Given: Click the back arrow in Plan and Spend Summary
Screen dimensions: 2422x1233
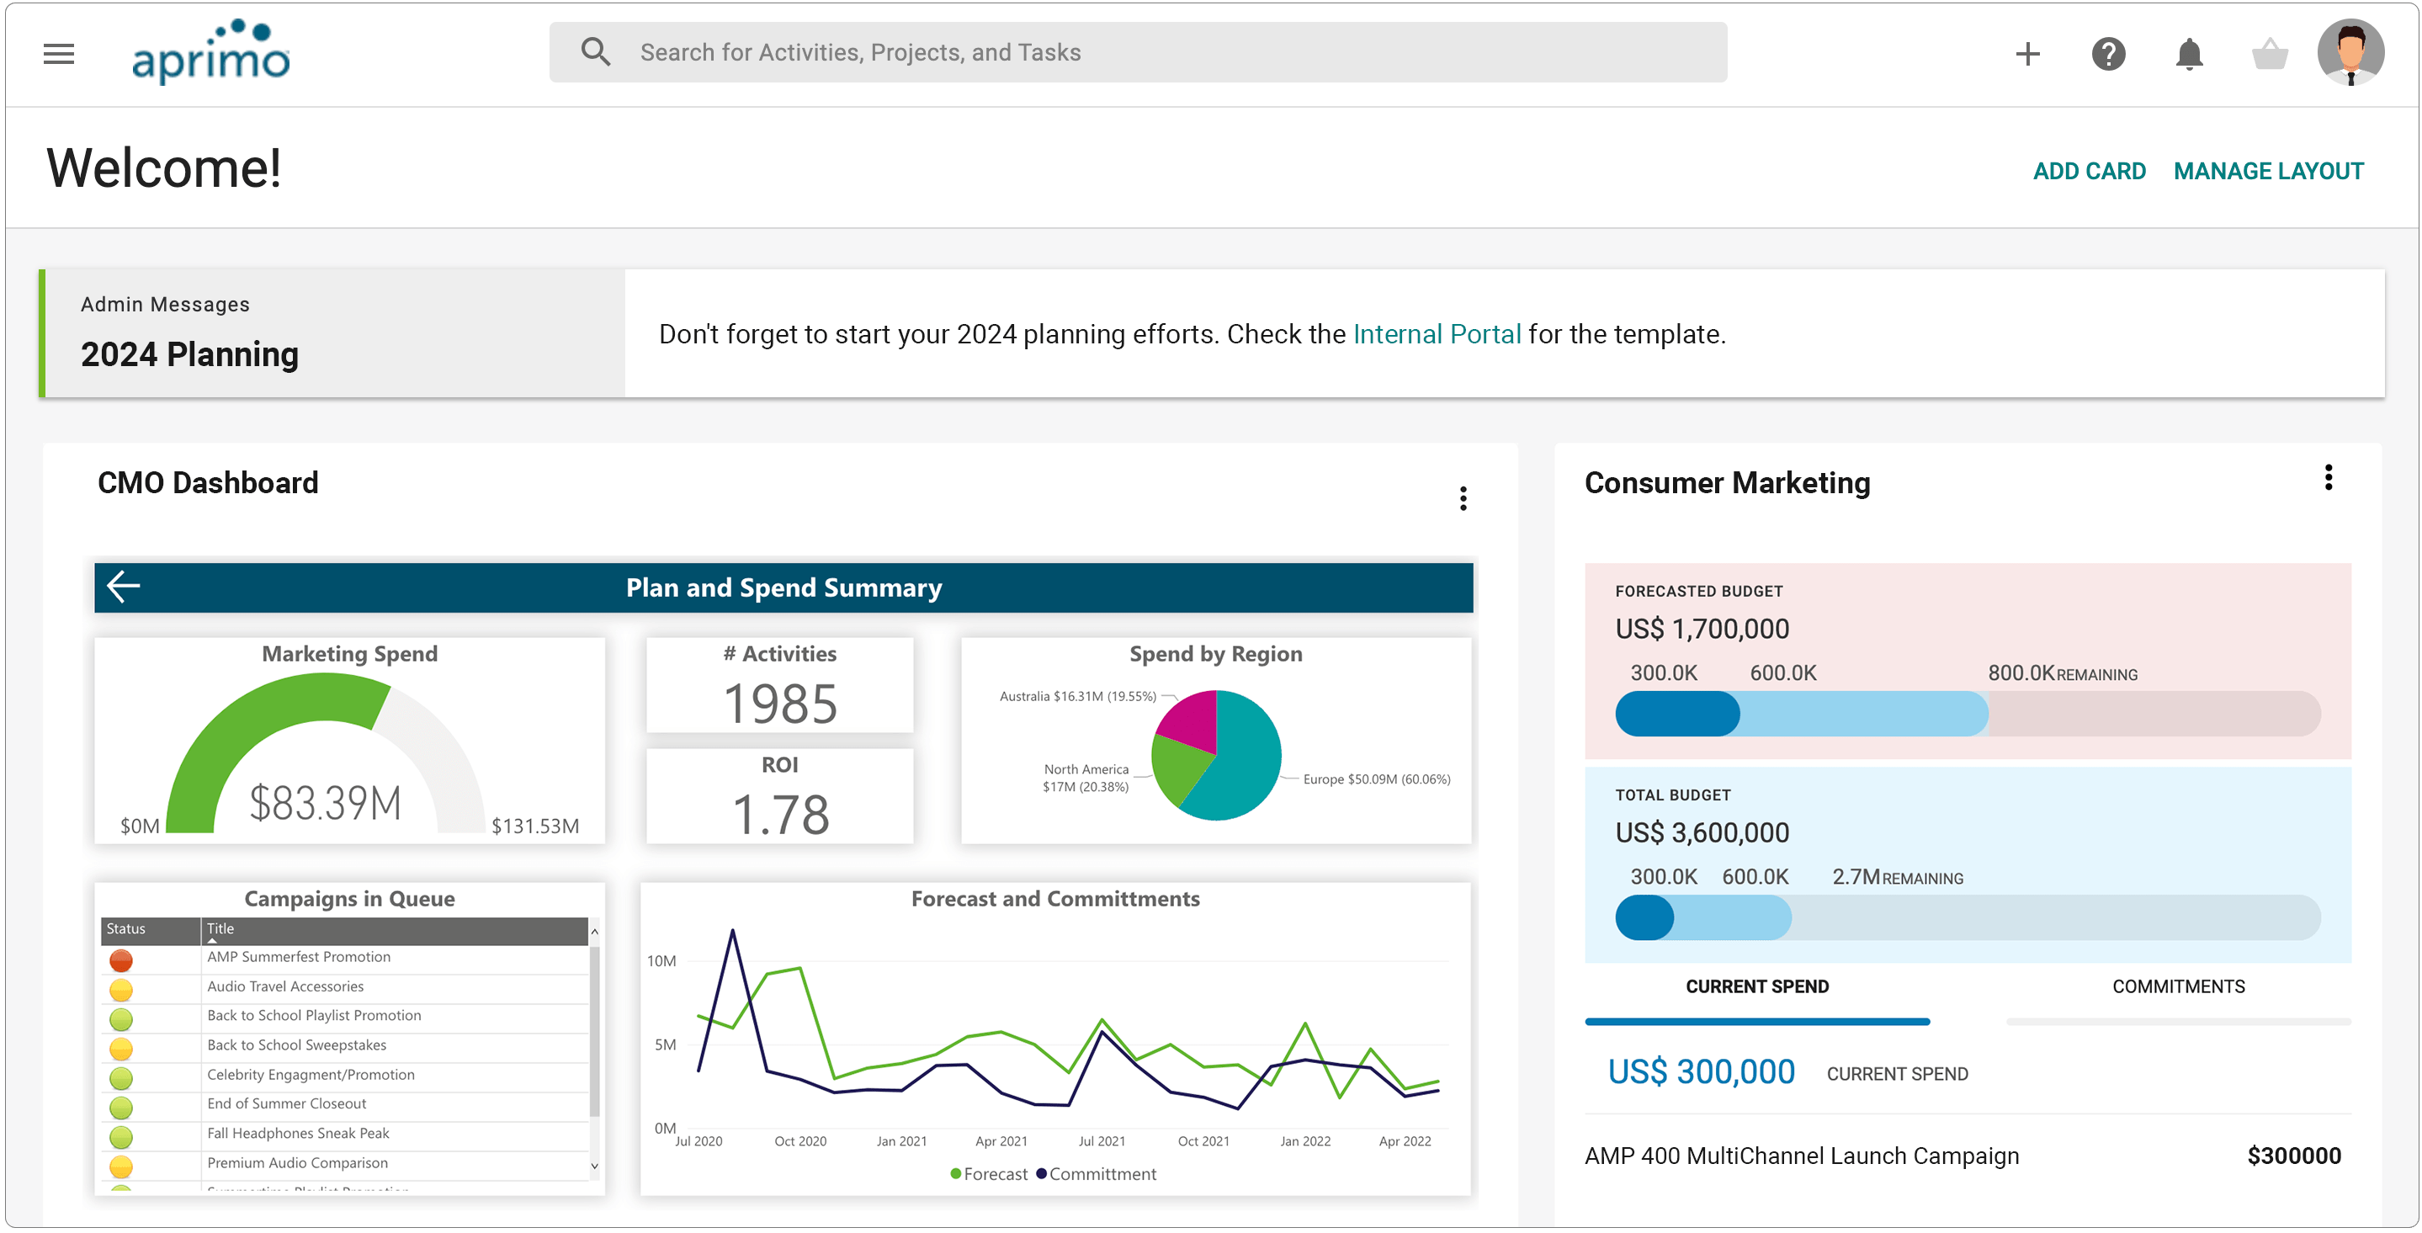Looking at the screenshot, I should click(x=125, y=587).
